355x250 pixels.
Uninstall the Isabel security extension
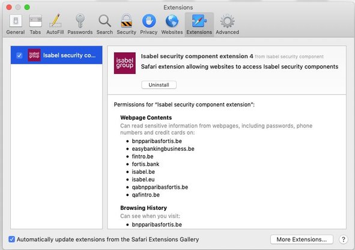point(159,85)
